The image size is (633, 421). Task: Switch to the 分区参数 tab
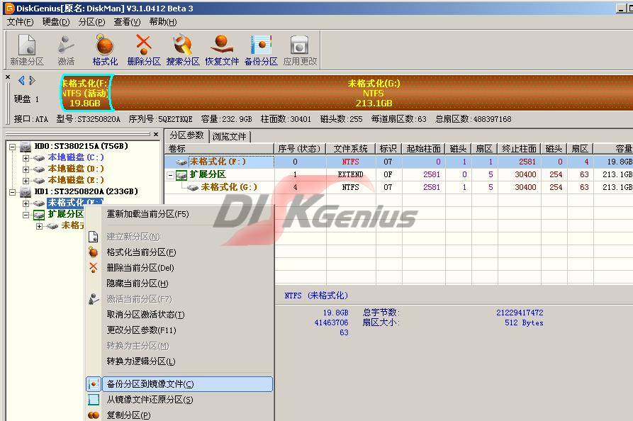(x=186, y=135)
